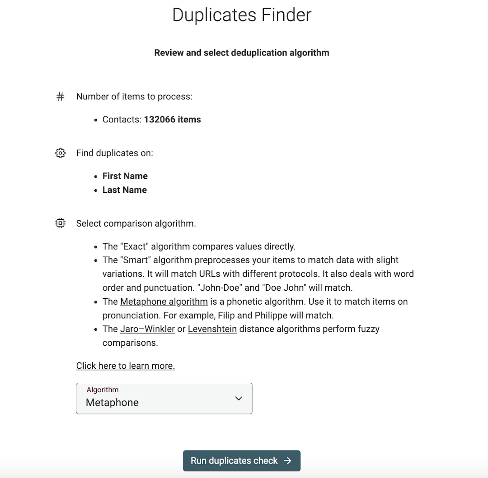Select the bold 'First Name' field label
This screenshot has width=488, height=478.
pyautogui.click(x=125, y=176)
